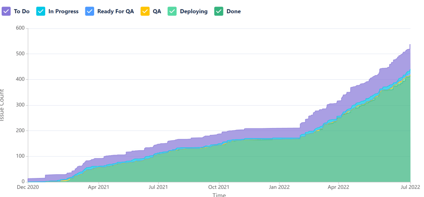Image resolution: width=424 pixels, height=197 pixels.
Task: Uncheck the dark green Done checkbox
Action: coord(219,12)
